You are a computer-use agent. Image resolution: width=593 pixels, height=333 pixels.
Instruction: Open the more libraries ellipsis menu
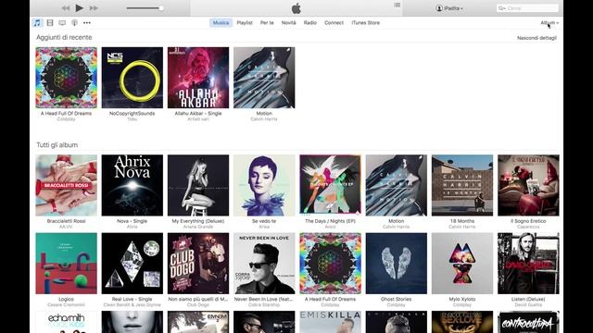87,22
